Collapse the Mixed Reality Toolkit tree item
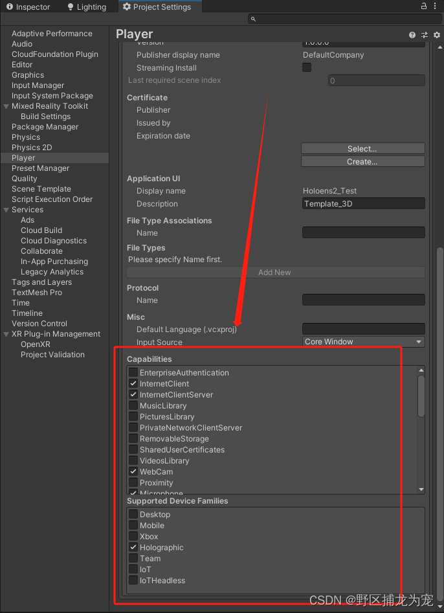This screenshot has height=613, width=444. coord(6,106)
